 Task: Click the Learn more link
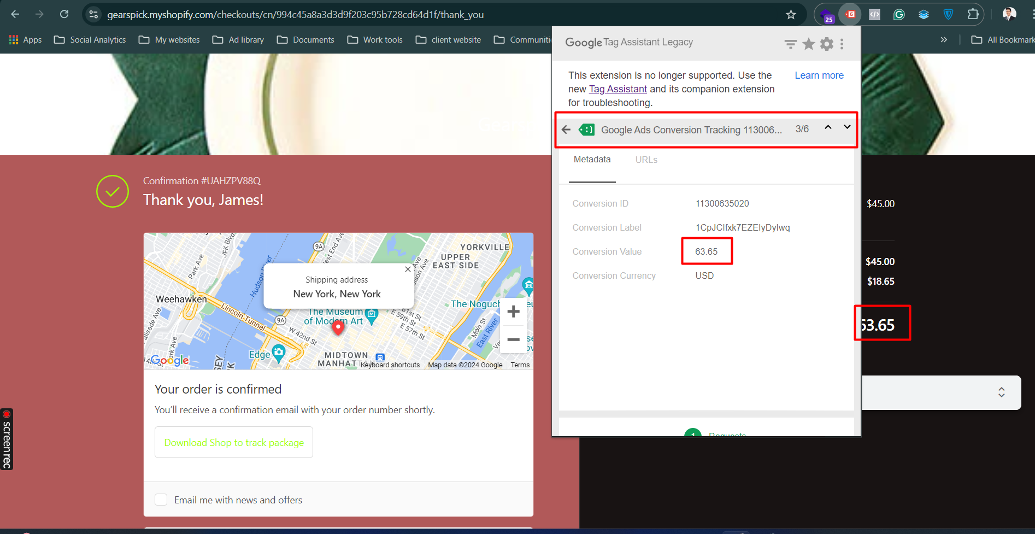point(819,75)
